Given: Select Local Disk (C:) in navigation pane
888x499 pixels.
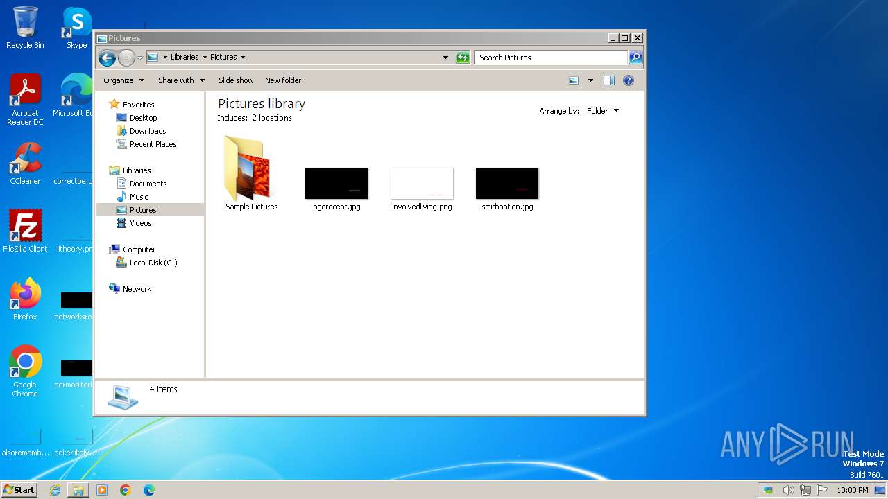Looking at the screenshot, I should 153,263.
